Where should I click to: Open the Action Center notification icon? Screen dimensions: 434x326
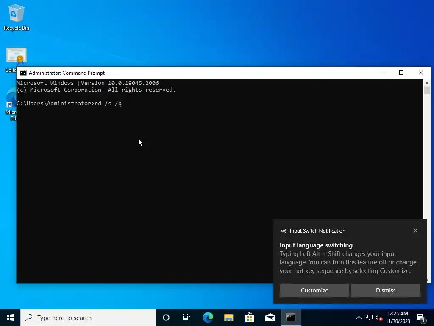(420, 318)
